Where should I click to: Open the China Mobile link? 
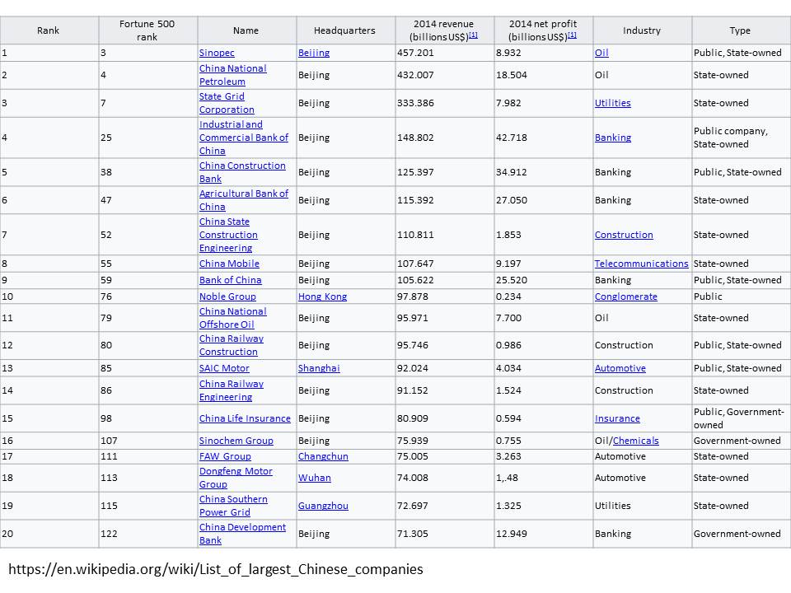(x=229, y=264)
